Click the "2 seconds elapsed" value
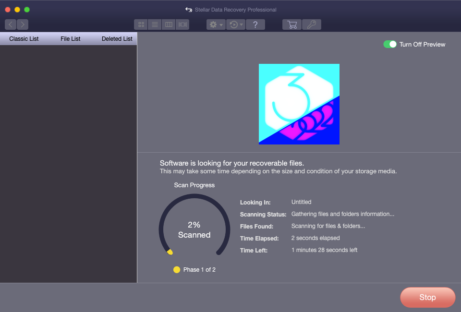461x312 pixels. pos(315,238)
